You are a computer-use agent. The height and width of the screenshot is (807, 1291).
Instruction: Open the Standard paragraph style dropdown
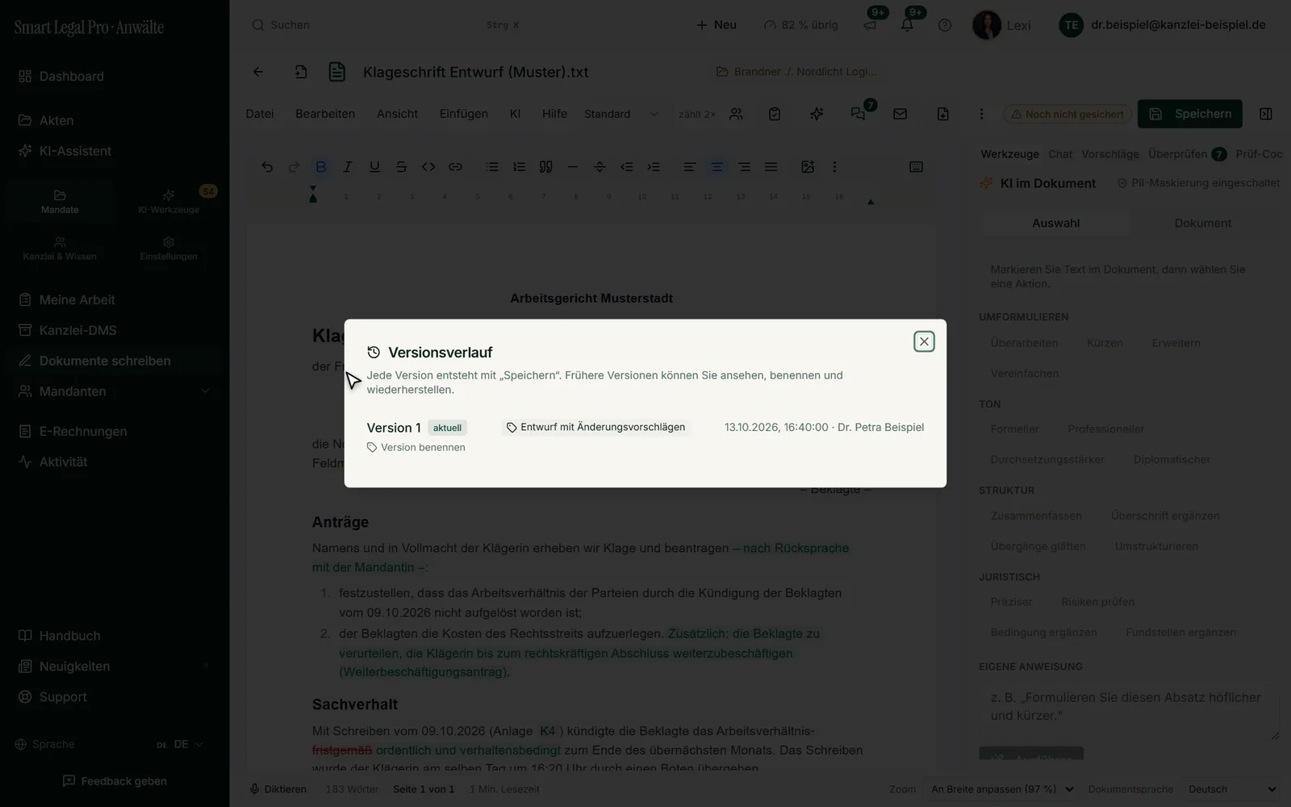coord(621,114)
